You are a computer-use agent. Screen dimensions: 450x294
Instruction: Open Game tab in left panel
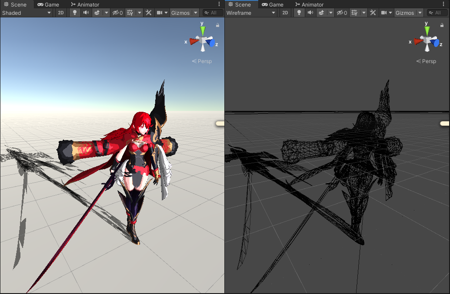click(x=48, y=4)
